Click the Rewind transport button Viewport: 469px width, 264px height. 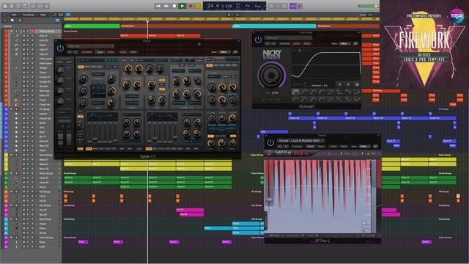[x=158, y=6]
